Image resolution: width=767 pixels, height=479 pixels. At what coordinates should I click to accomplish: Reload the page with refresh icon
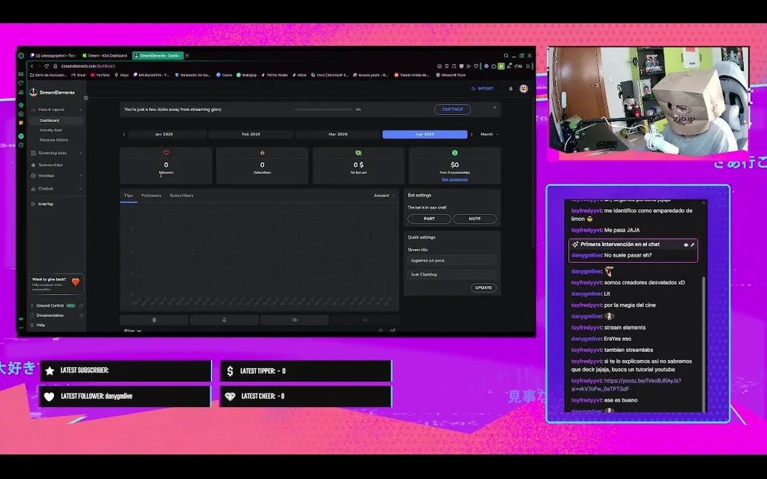click(47, 67)
